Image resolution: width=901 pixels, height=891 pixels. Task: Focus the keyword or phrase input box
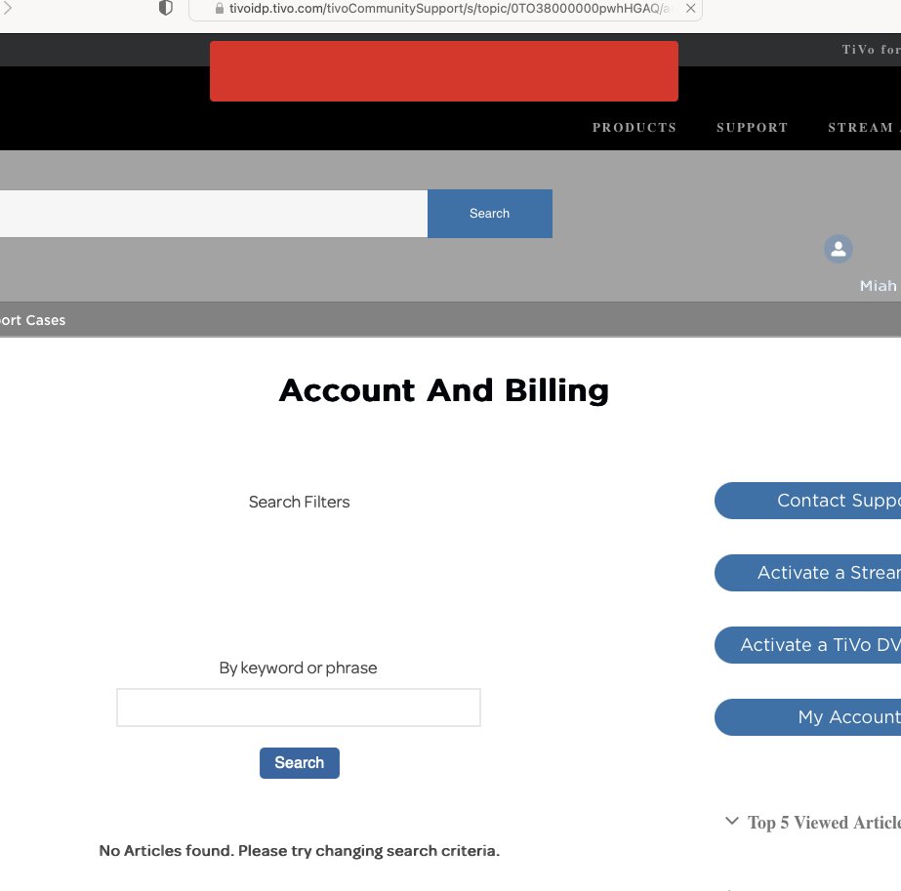click(x=299, y=708)
